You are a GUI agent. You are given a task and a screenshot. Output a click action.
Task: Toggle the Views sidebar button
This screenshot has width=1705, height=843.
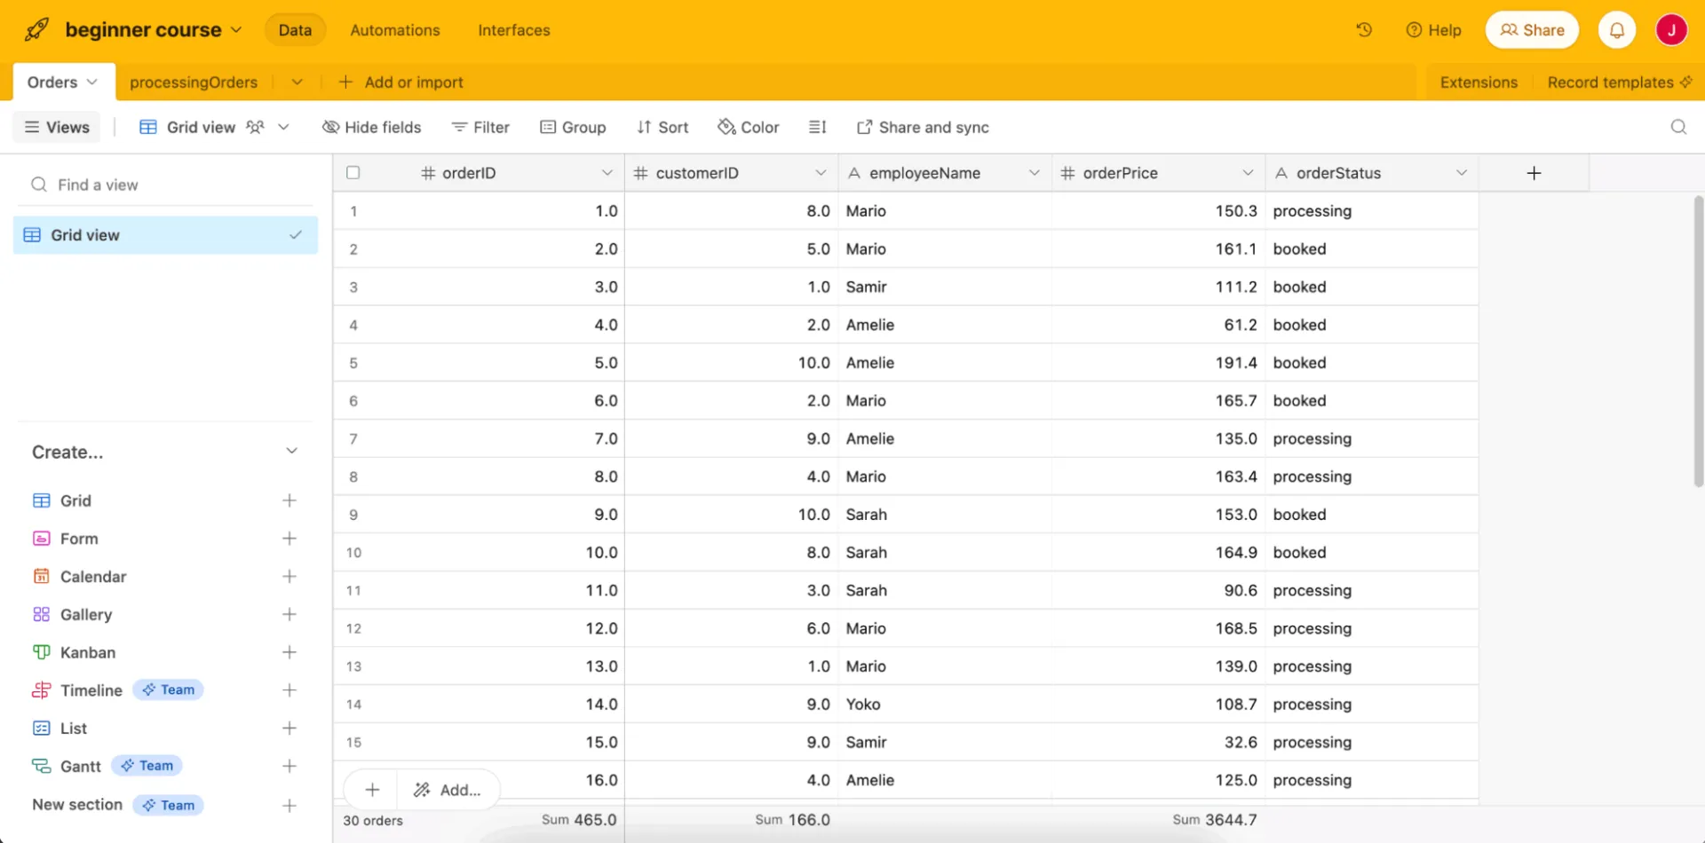pos(57,127)
